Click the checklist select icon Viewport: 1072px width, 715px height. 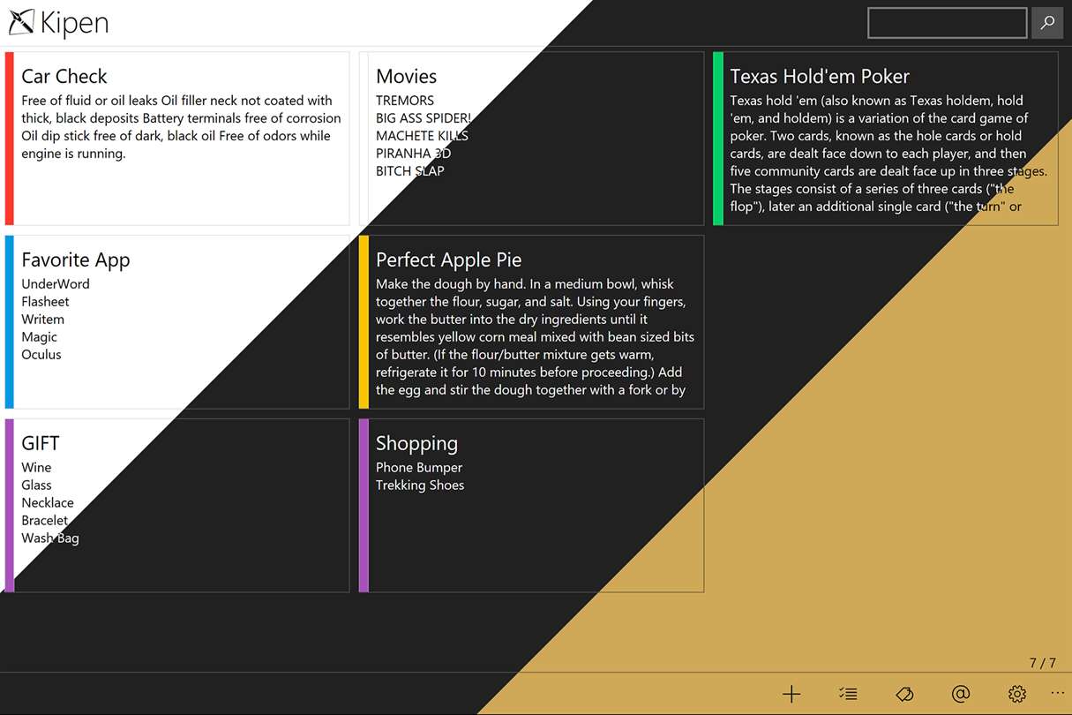click(x=848, y=694)
